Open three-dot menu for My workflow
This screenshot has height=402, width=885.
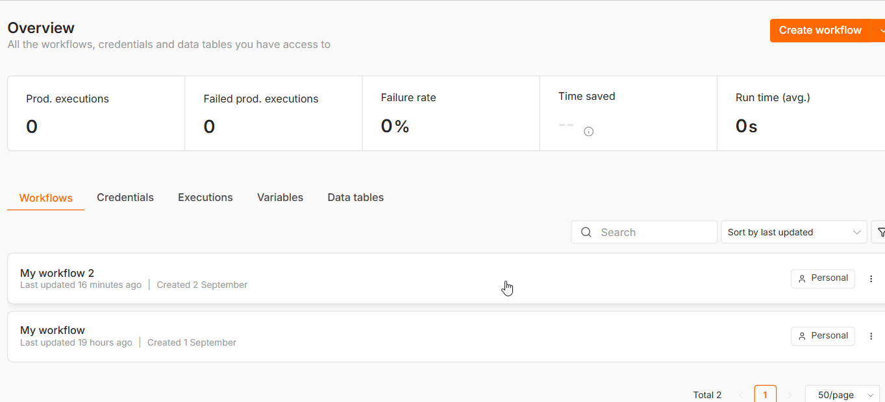(x=871, y=337)
